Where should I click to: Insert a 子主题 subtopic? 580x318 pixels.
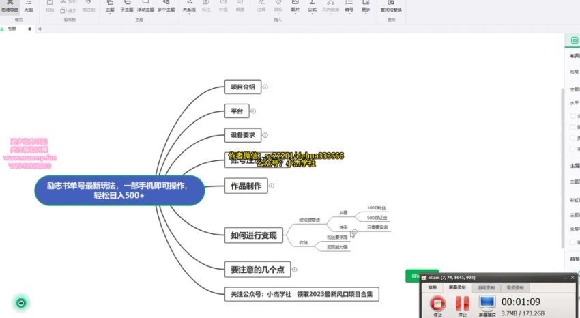[x=127, y=8]
